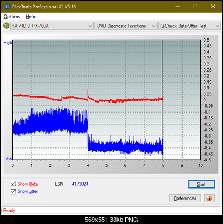Open the Options menu
Viewport: 223px width, 224px height.
[12, 17]
